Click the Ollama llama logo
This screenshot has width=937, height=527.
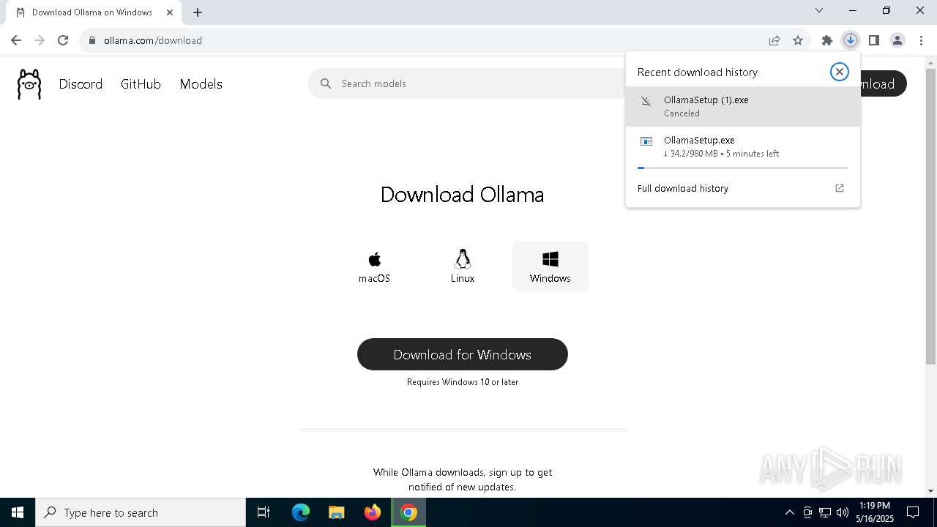[29, 84]
